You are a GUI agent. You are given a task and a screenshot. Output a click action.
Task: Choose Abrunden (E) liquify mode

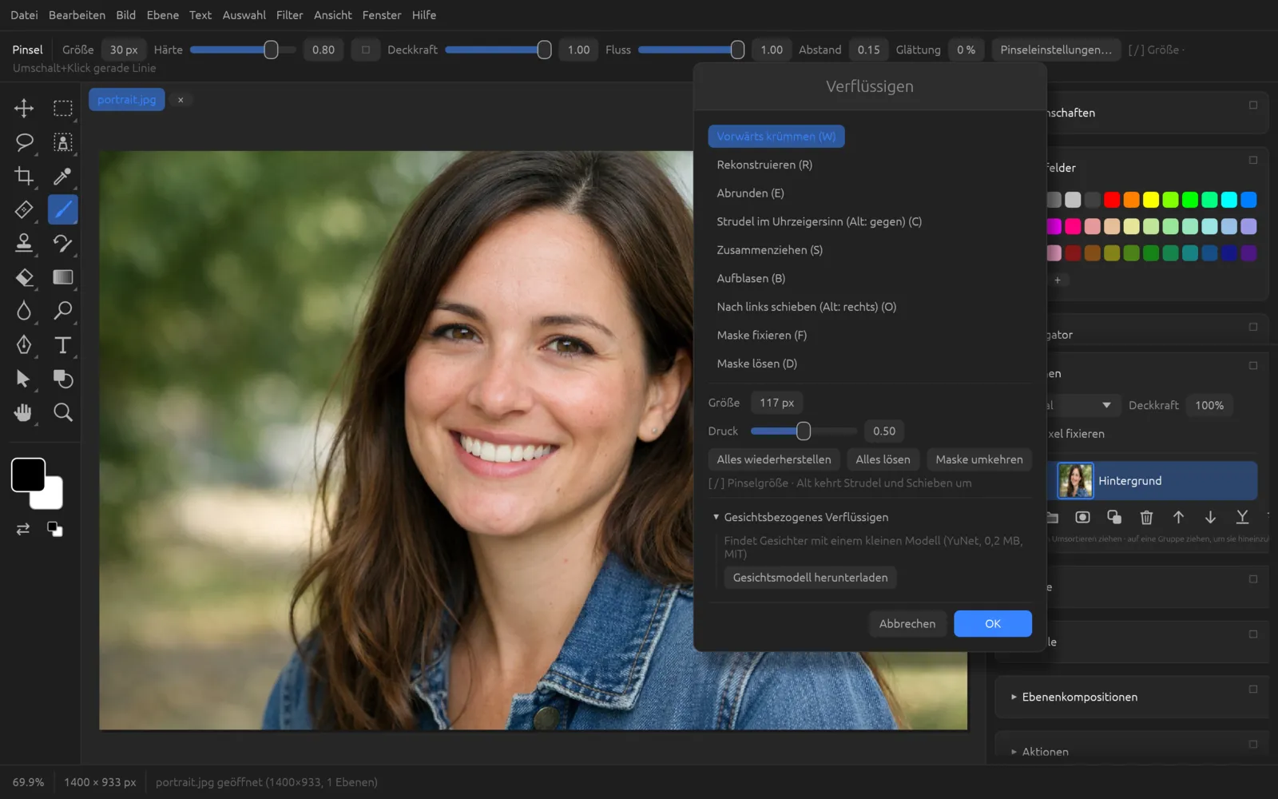750,193
